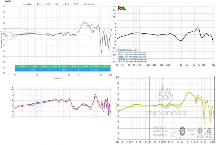Select the High-Bass frequency band

point(45,66)
